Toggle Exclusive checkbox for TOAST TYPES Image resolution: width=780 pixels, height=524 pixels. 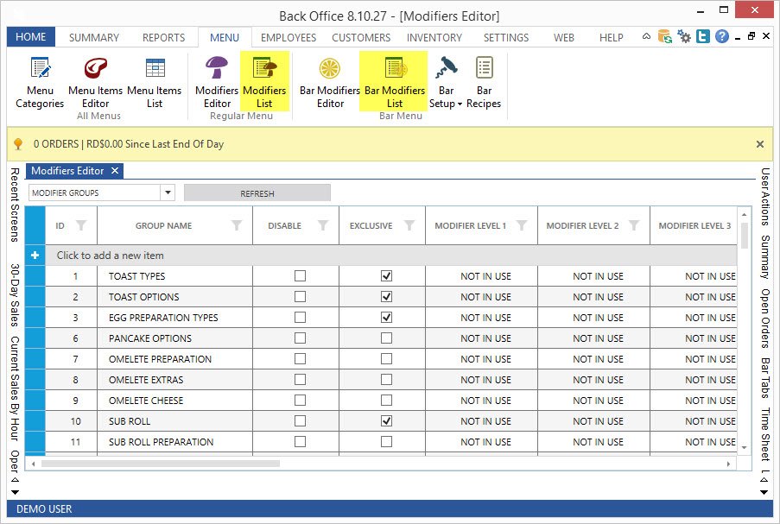tap(386, 276)
